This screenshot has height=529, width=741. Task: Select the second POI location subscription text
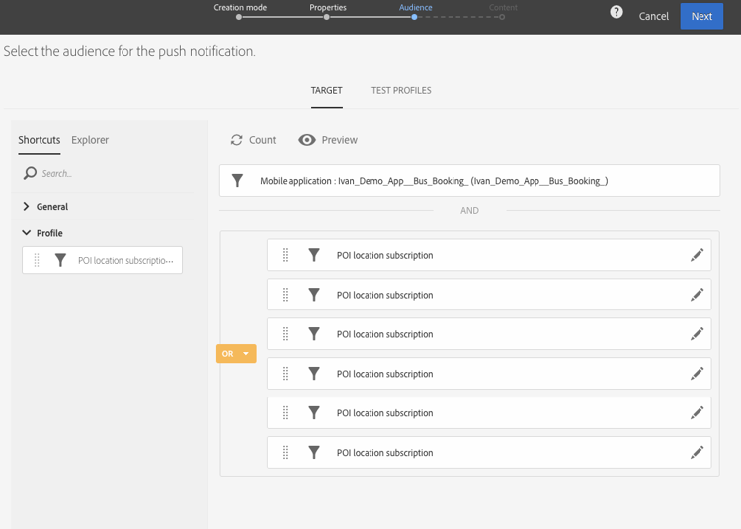[x=384, y=295]
